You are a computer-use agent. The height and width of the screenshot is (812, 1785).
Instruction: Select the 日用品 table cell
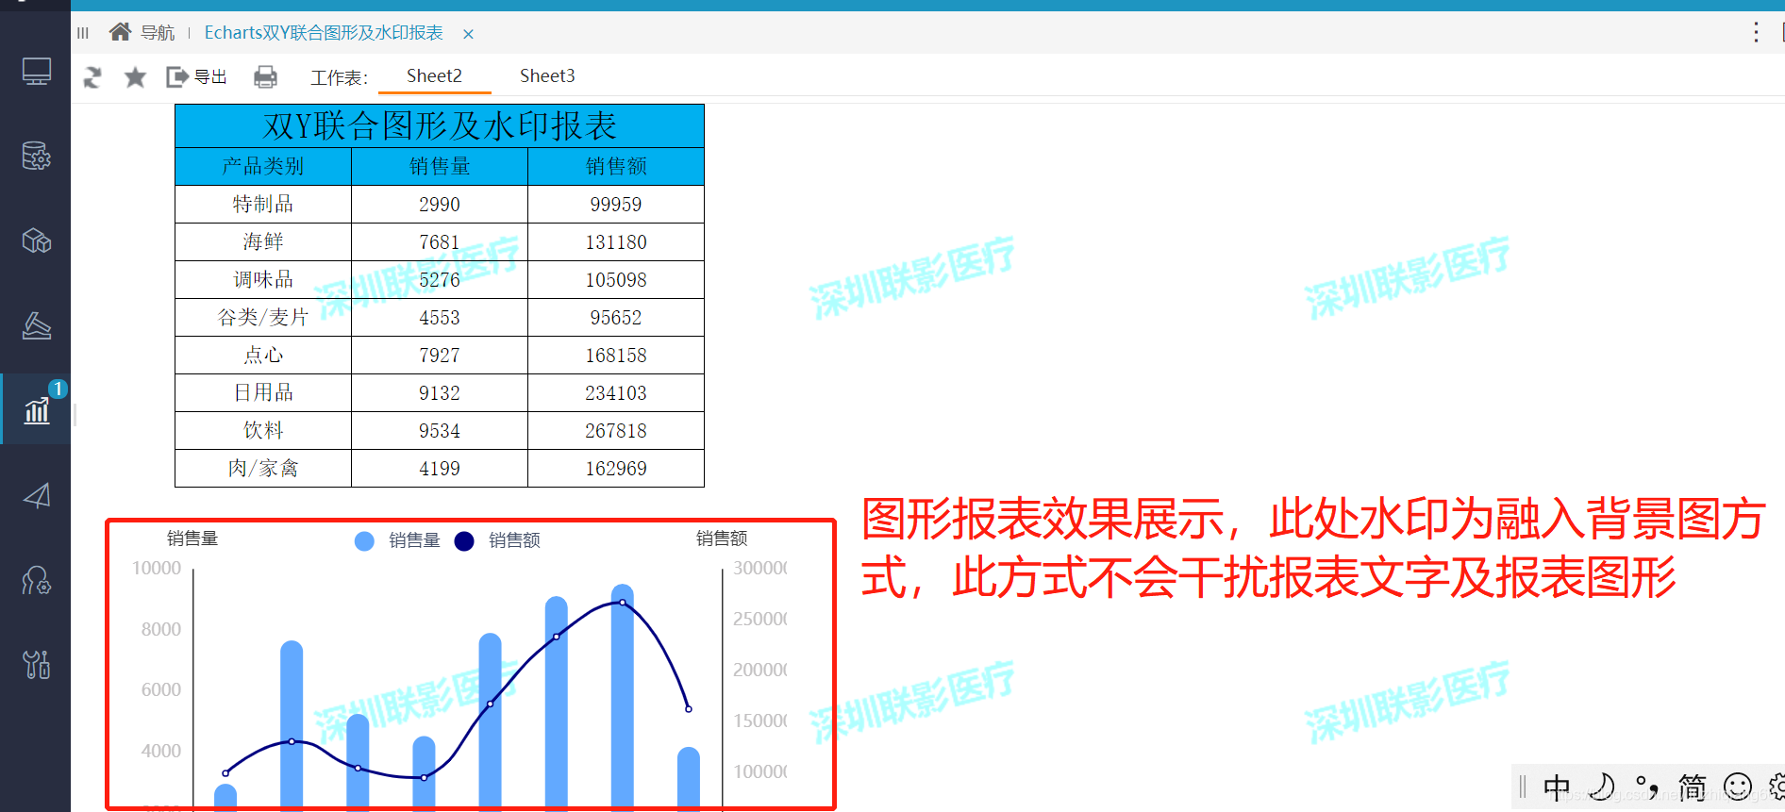click(x=263, y=392)
